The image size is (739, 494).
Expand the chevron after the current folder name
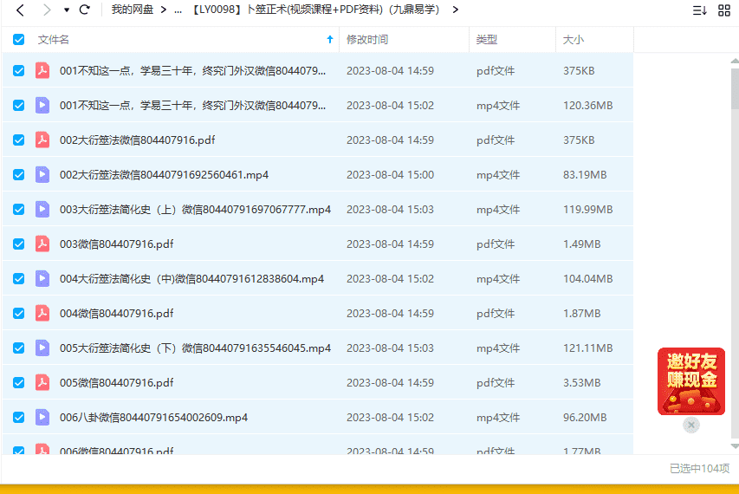456,10
